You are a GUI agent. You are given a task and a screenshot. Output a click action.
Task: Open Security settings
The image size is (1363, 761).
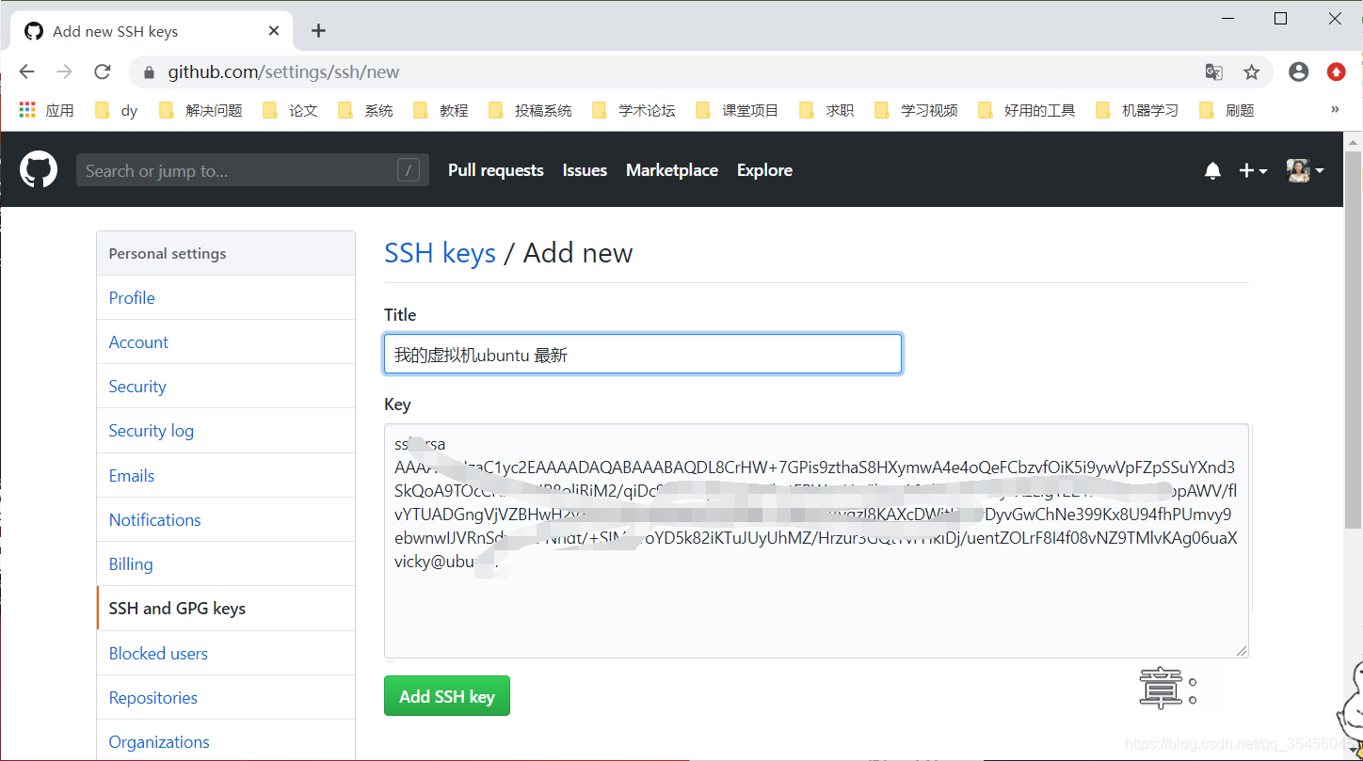(x=226, y=387)
